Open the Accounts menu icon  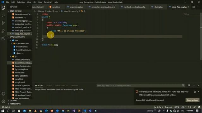click(x=3, y=94)
